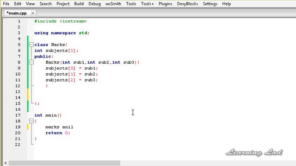Click the closing '};' on line 15
The width and height of the screenshot is (296, 166).
(37, 103)
